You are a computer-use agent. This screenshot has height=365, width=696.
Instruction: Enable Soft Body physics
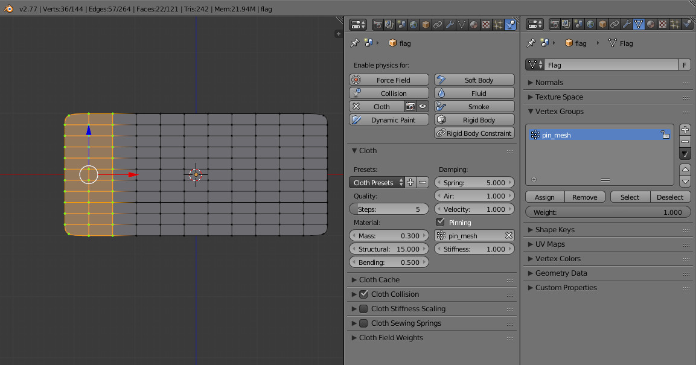click(474, 80)
